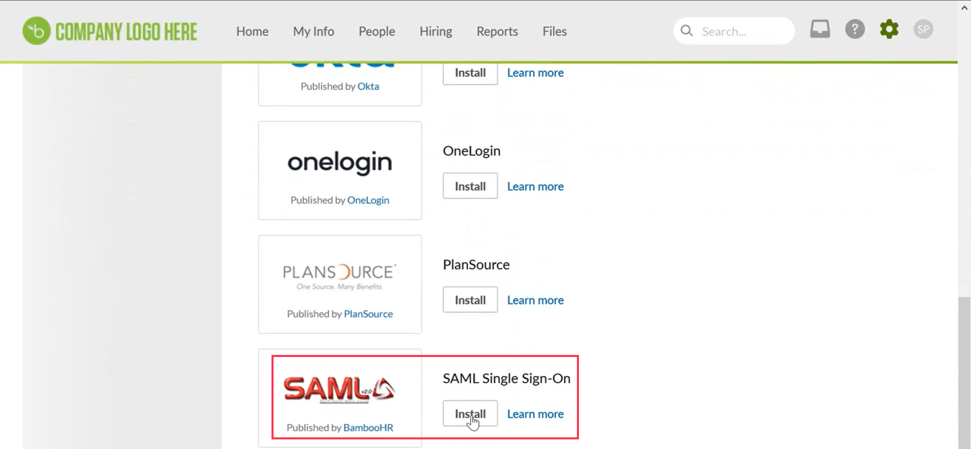Click the PlanSource title text
The height and width of the screenshot is (449, 971).
tap(476, 265)
